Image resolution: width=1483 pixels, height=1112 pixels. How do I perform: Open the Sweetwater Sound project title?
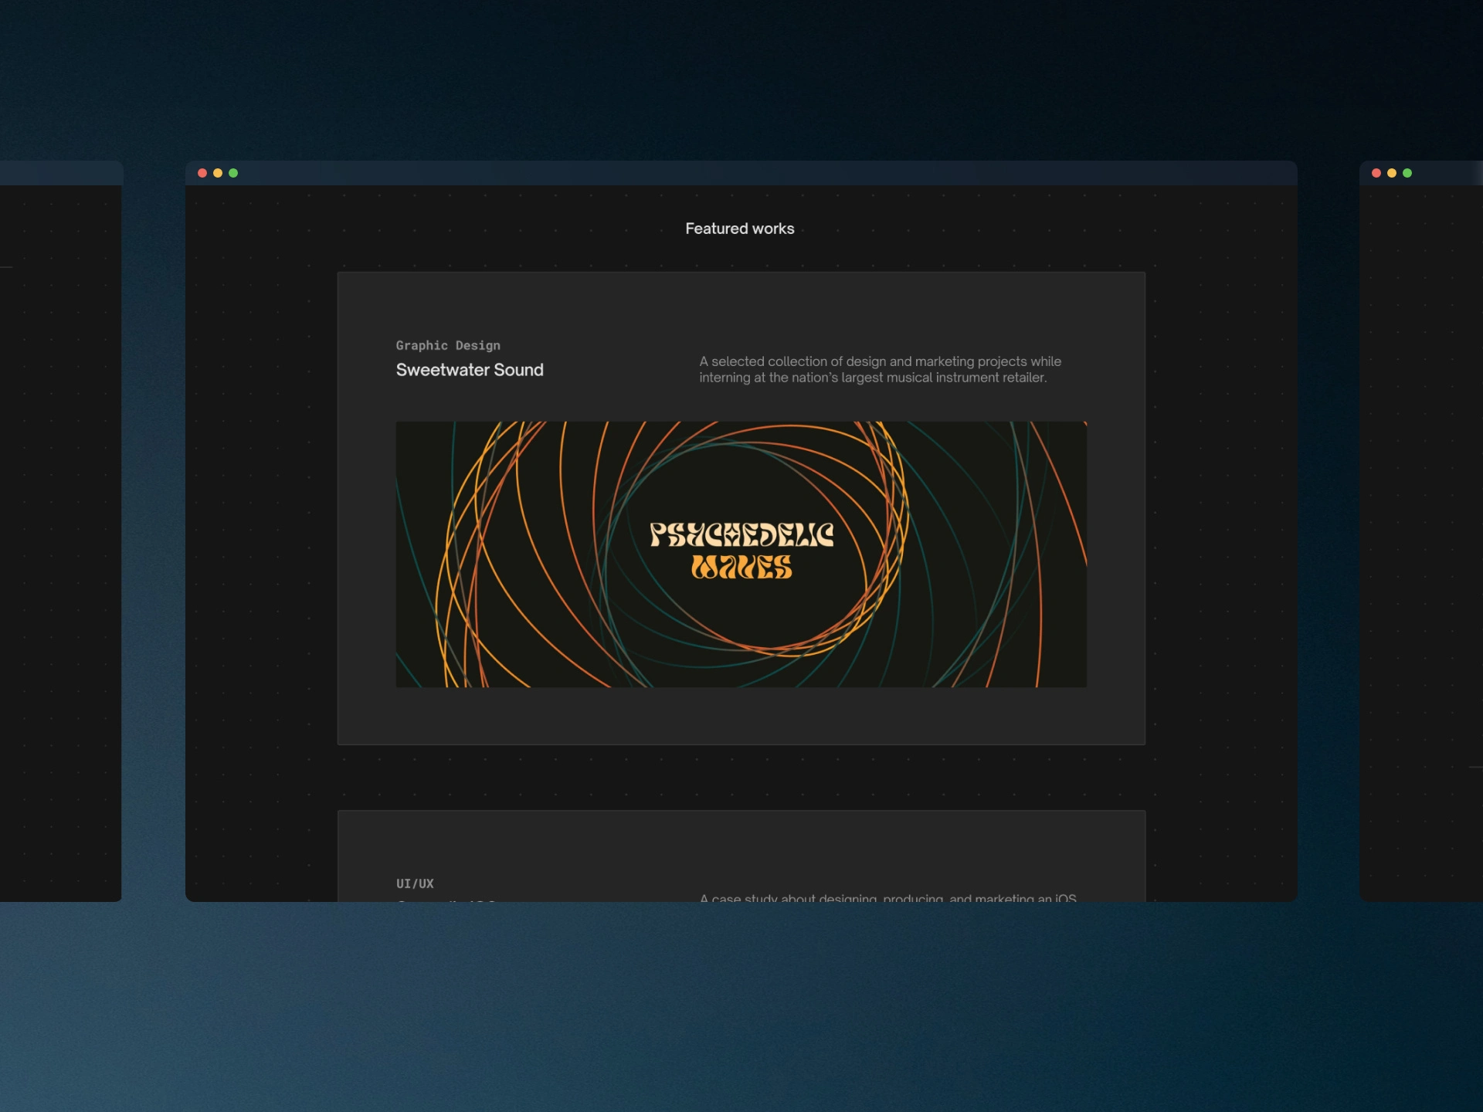point(470,370)
